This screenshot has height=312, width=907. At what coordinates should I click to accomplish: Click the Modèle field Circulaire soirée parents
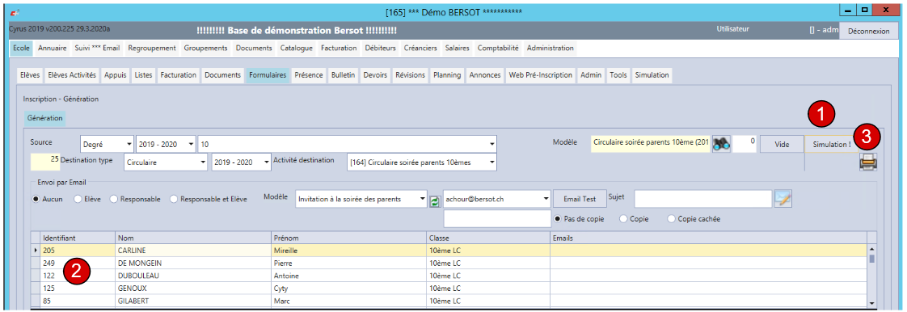point(650,144)
